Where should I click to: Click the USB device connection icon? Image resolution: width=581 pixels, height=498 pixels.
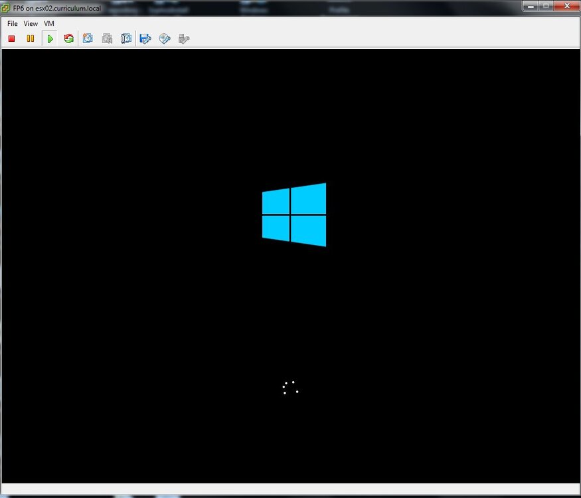[x=184, y=39]
